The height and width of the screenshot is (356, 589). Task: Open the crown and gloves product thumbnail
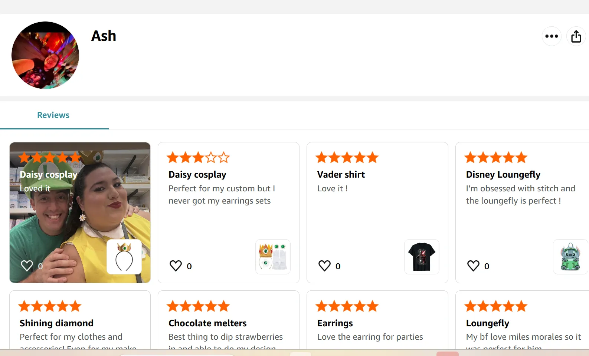(x=273, y=257)
